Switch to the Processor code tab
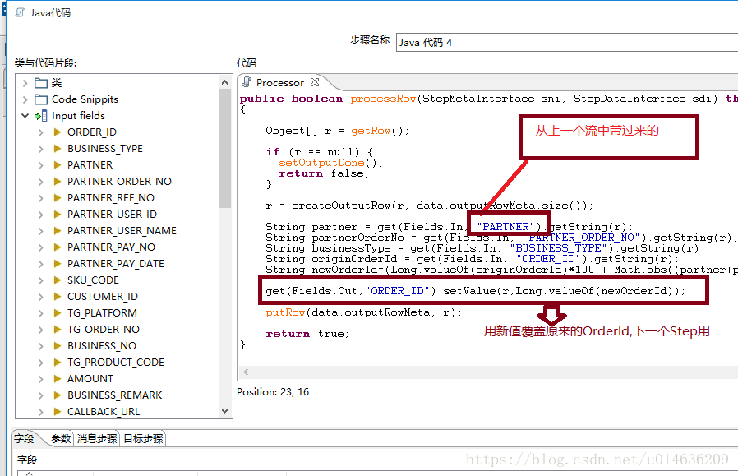Viewport: 738px width, 476px height. point(280,83)
